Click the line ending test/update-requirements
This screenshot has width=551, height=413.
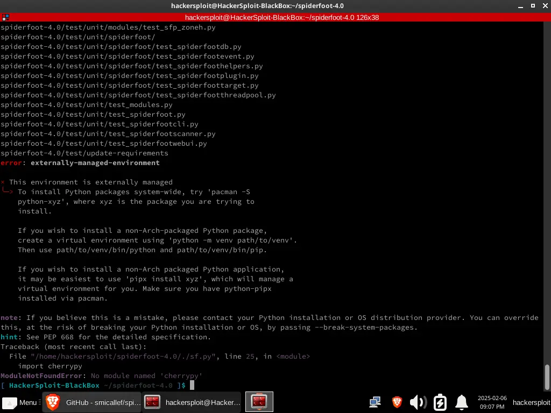pyautogui.click(x=84, y=153)
